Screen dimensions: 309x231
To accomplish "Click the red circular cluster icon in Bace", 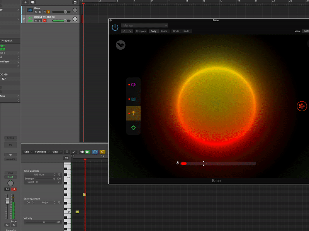I will pyautogui.click(x=302, y=106).
